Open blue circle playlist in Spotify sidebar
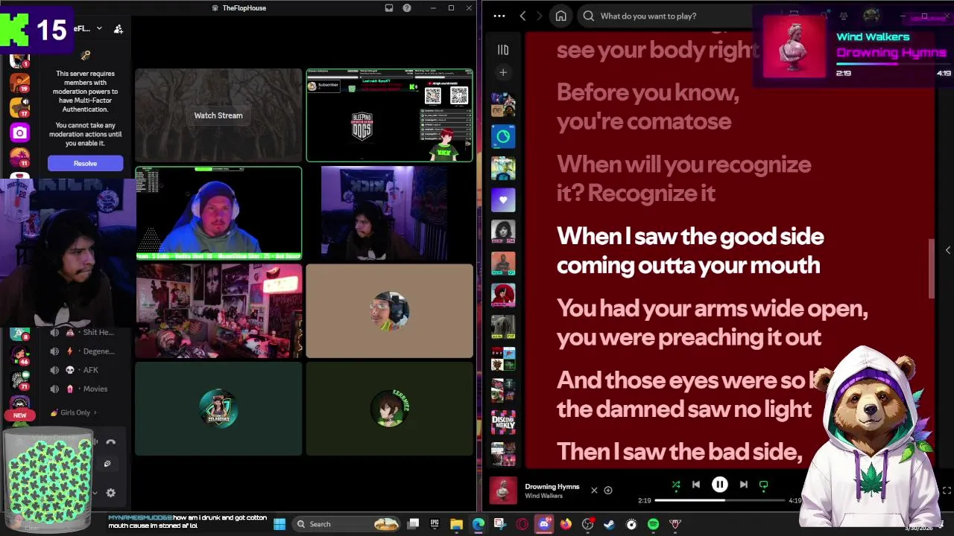Screen dimensions: 954x536 coord(503,136)
